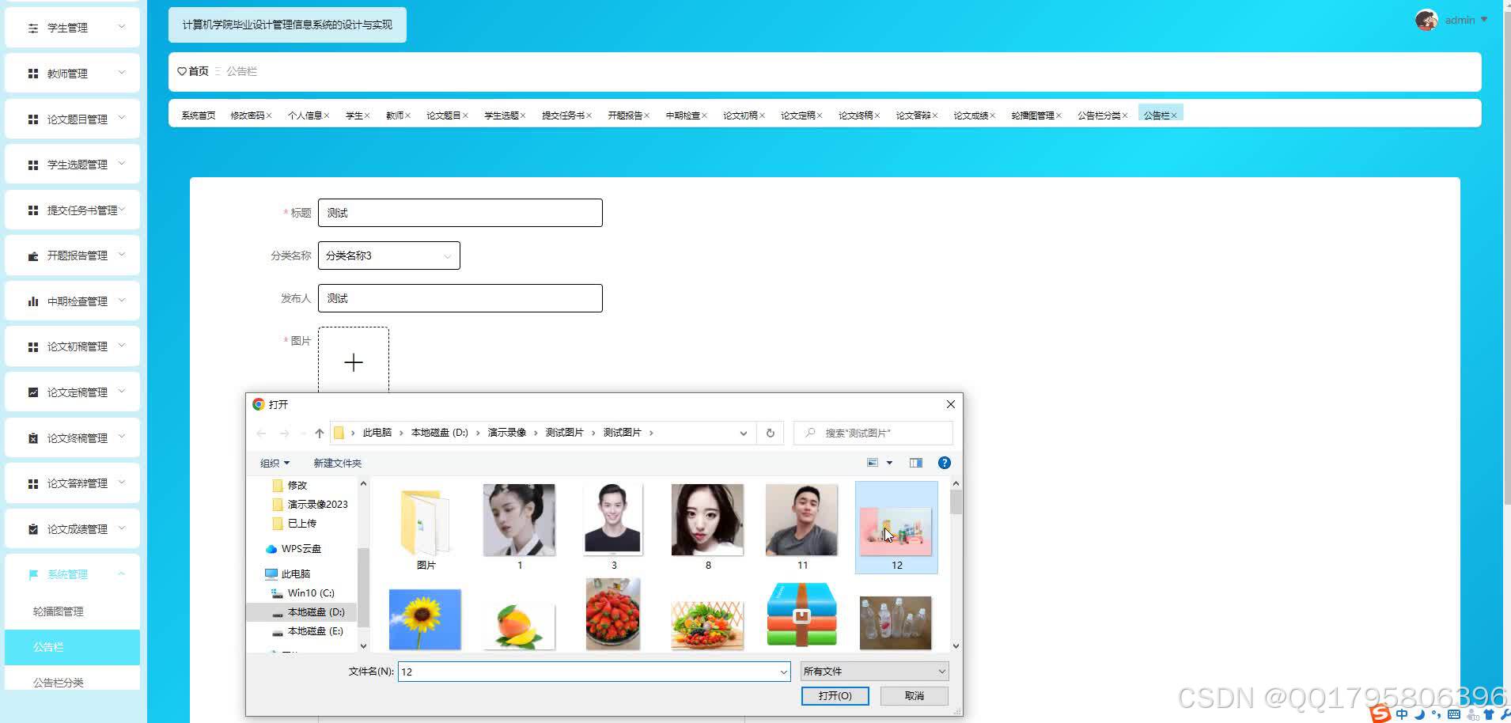Expand the 论文答辩管理 chevron

122,483
